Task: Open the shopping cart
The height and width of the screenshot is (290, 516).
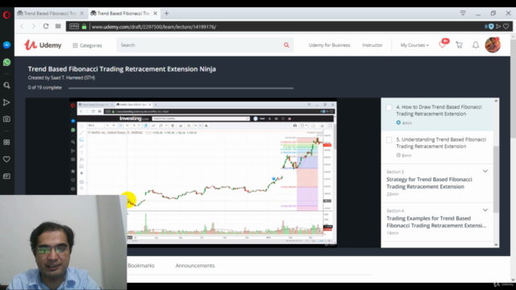Action: pos(459,45)
